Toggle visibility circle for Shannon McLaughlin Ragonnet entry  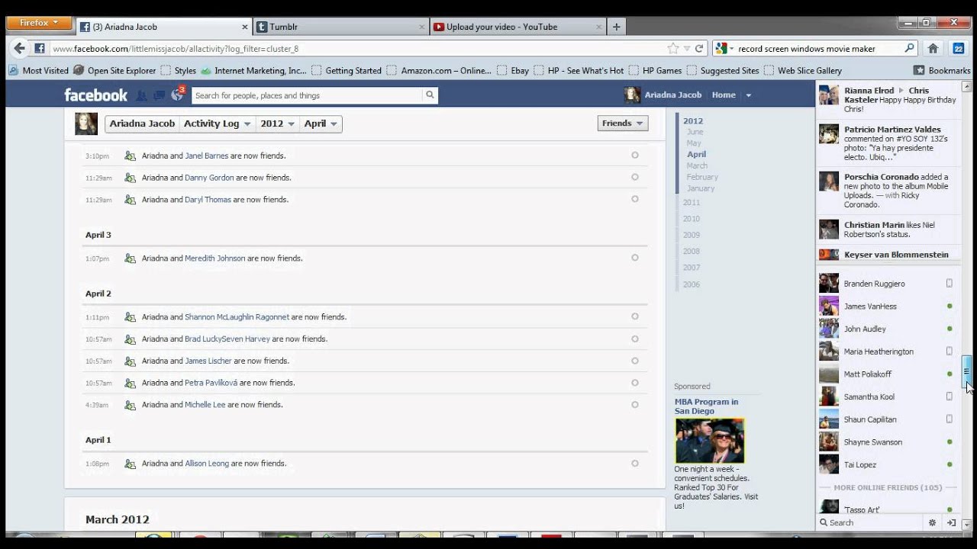click(634, 316)
